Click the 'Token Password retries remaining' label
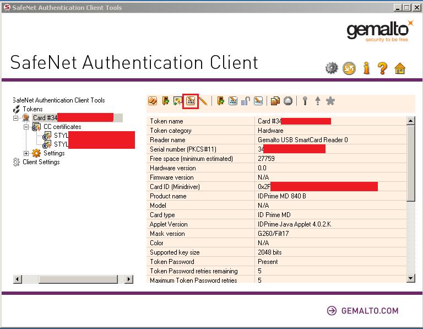 [194, 271]
